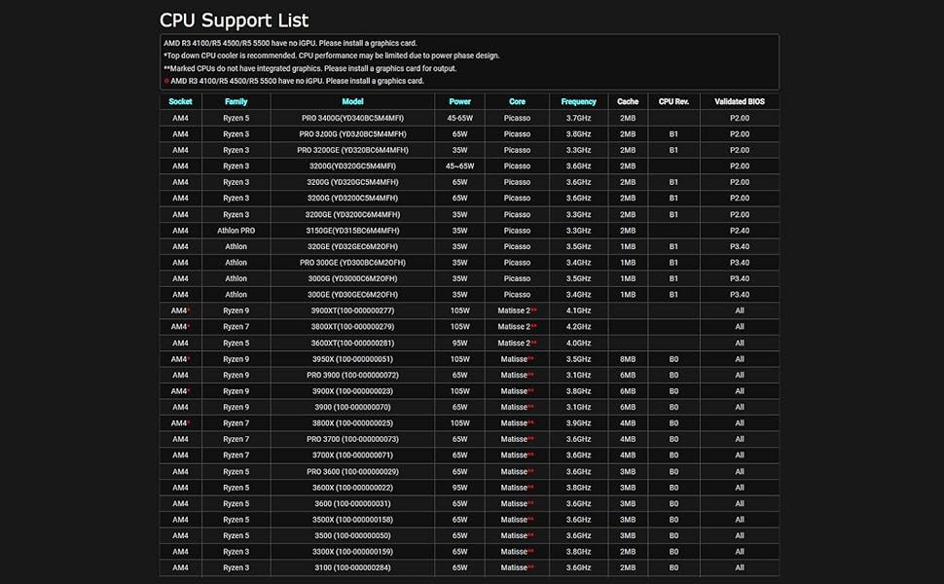Click the 8MB cache cell
This screenshot has width=944, height=584.
628,359
